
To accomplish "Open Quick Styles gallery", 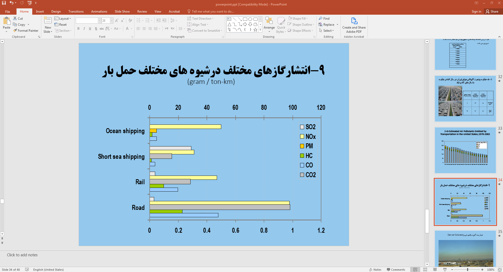I will pos(281,25).
